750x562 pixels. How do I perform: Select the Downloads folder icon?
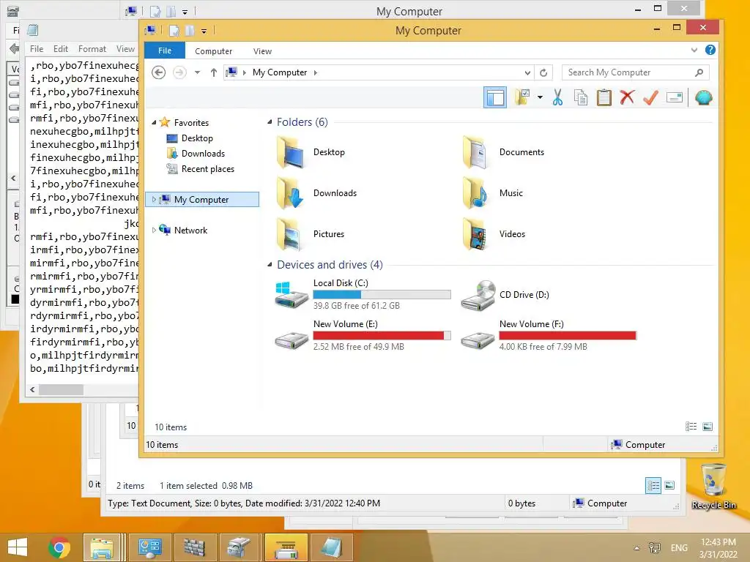[290, 193]
